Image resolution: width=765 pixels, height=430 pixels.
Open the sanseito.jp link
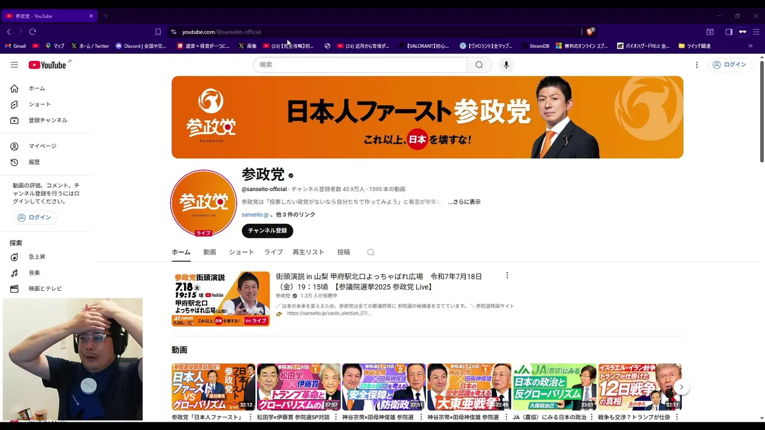click(255, 214)
